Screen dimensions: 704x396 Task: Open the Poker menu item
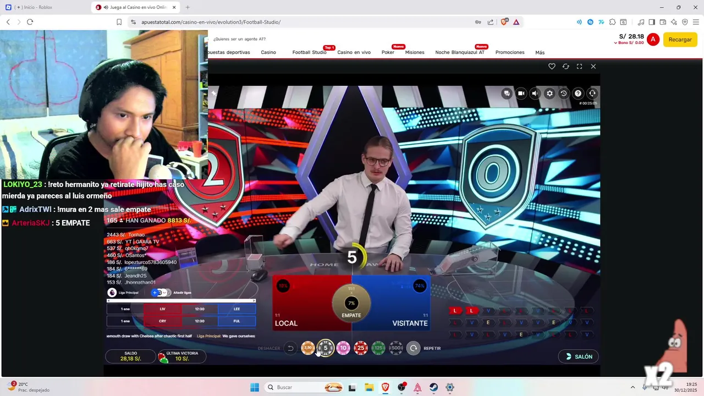[388, 52]
